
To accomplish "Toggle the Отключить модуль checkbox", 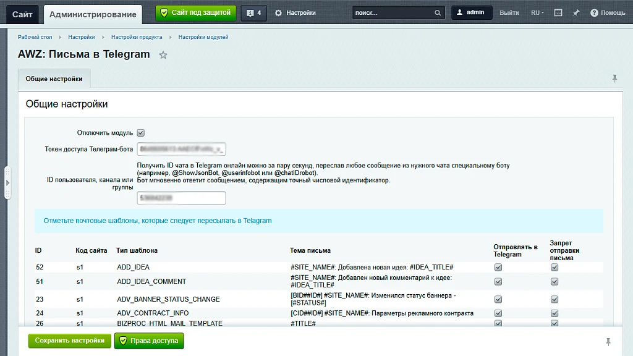I will 141,133.
